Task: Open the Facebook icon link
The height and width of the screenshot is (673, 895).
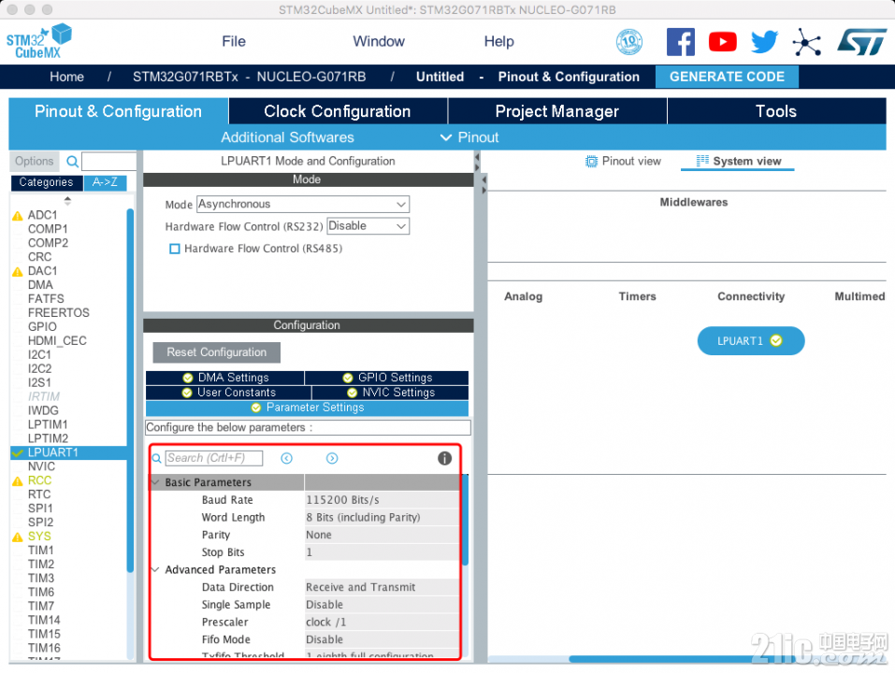Action: 681,42
